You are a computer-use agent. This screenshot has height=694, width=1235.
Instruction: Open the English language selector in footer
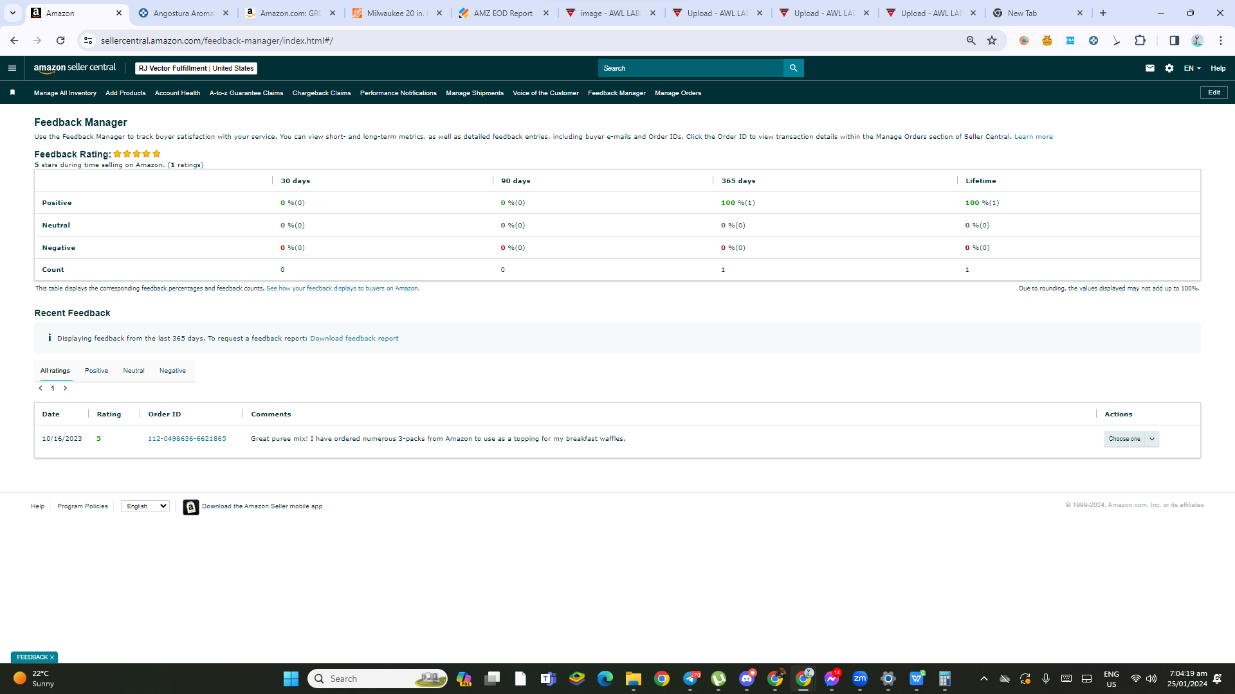pos(145,506)
